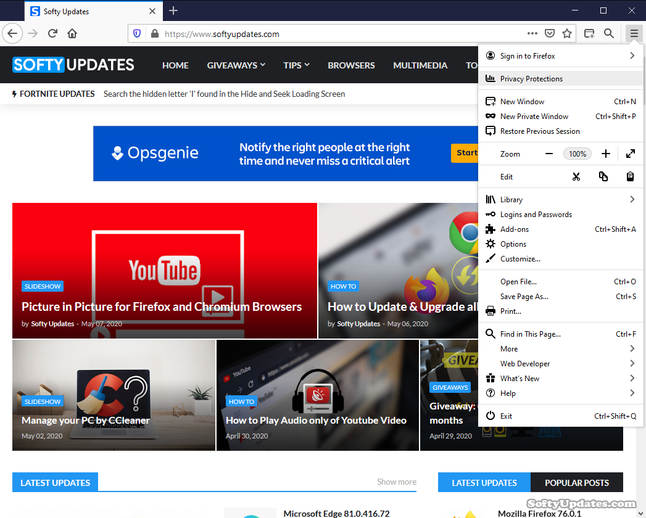
Task: Select New Window menu item
Action: (x=561, y=101)
